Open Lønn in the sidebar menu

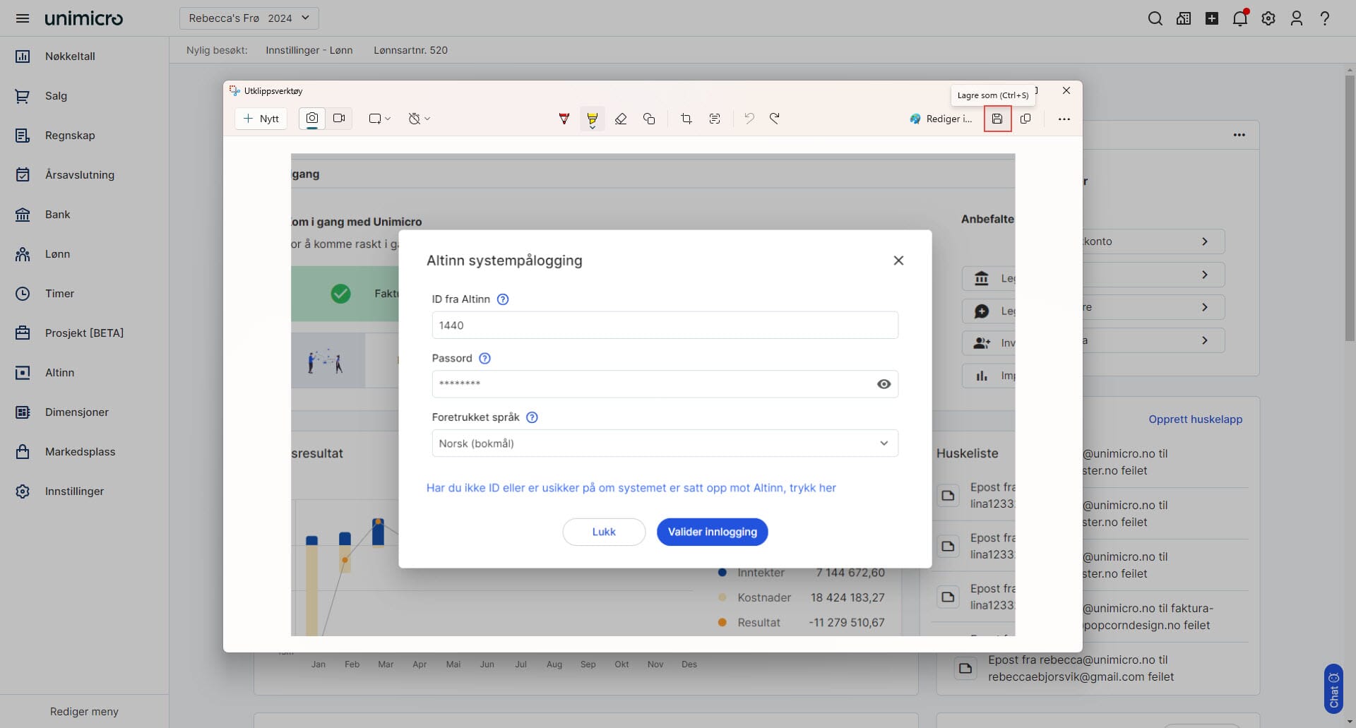57,254
